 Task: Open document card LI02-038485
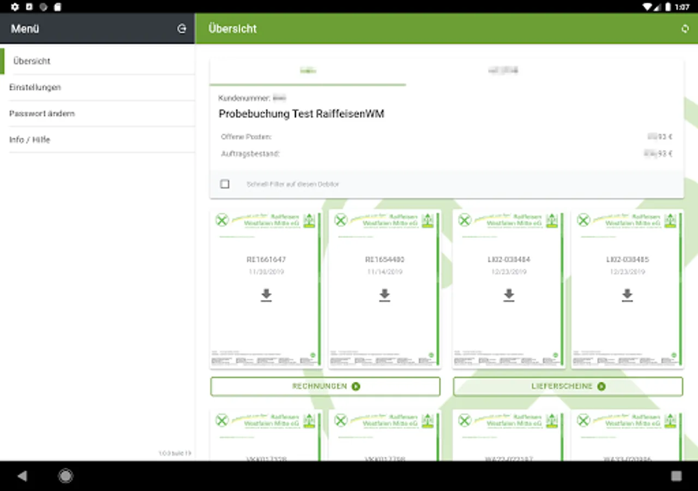coord(628,289)
